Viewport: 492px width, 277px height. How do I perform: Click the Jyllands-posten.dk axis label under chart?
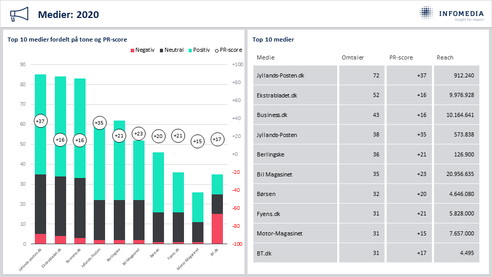pos(30,260)
